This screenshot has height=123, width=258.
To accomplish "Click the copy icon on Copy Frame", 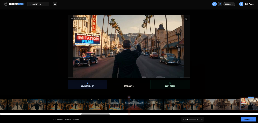I will (170, 83).
